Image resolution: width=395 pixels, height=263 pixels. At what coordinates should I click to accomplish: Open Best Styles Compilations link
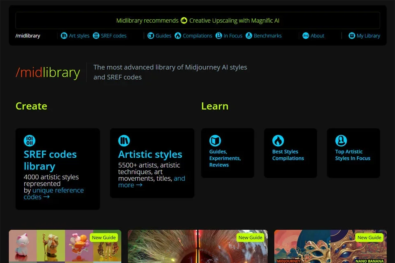pyautogui.click(x=288, y=155)
